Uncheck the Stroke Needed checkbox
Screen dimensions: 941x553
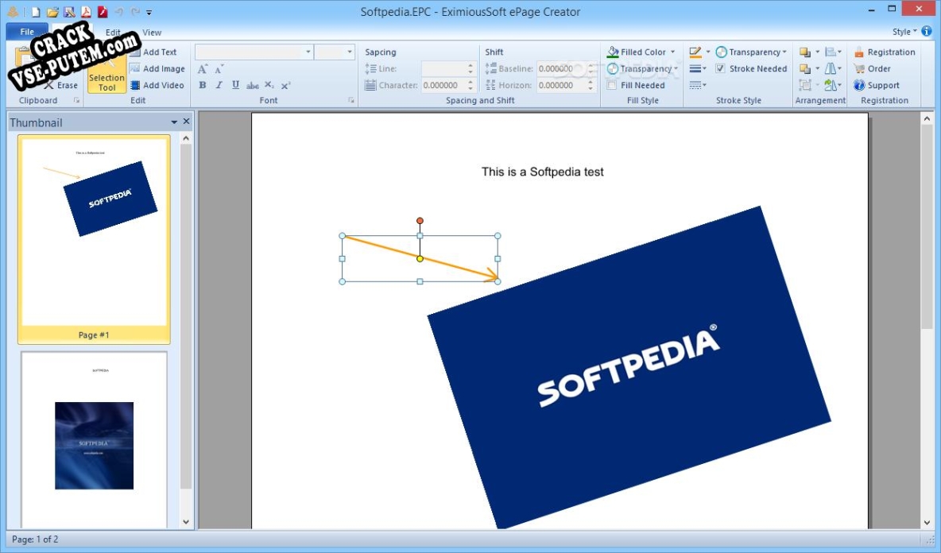pyautogui.click(x=721, y=68)
